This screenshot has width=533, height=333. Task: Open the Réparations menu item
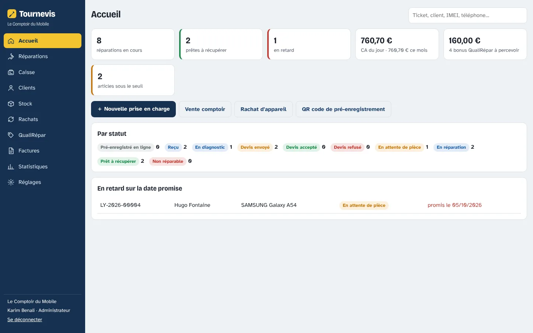(x=43, y=57)
